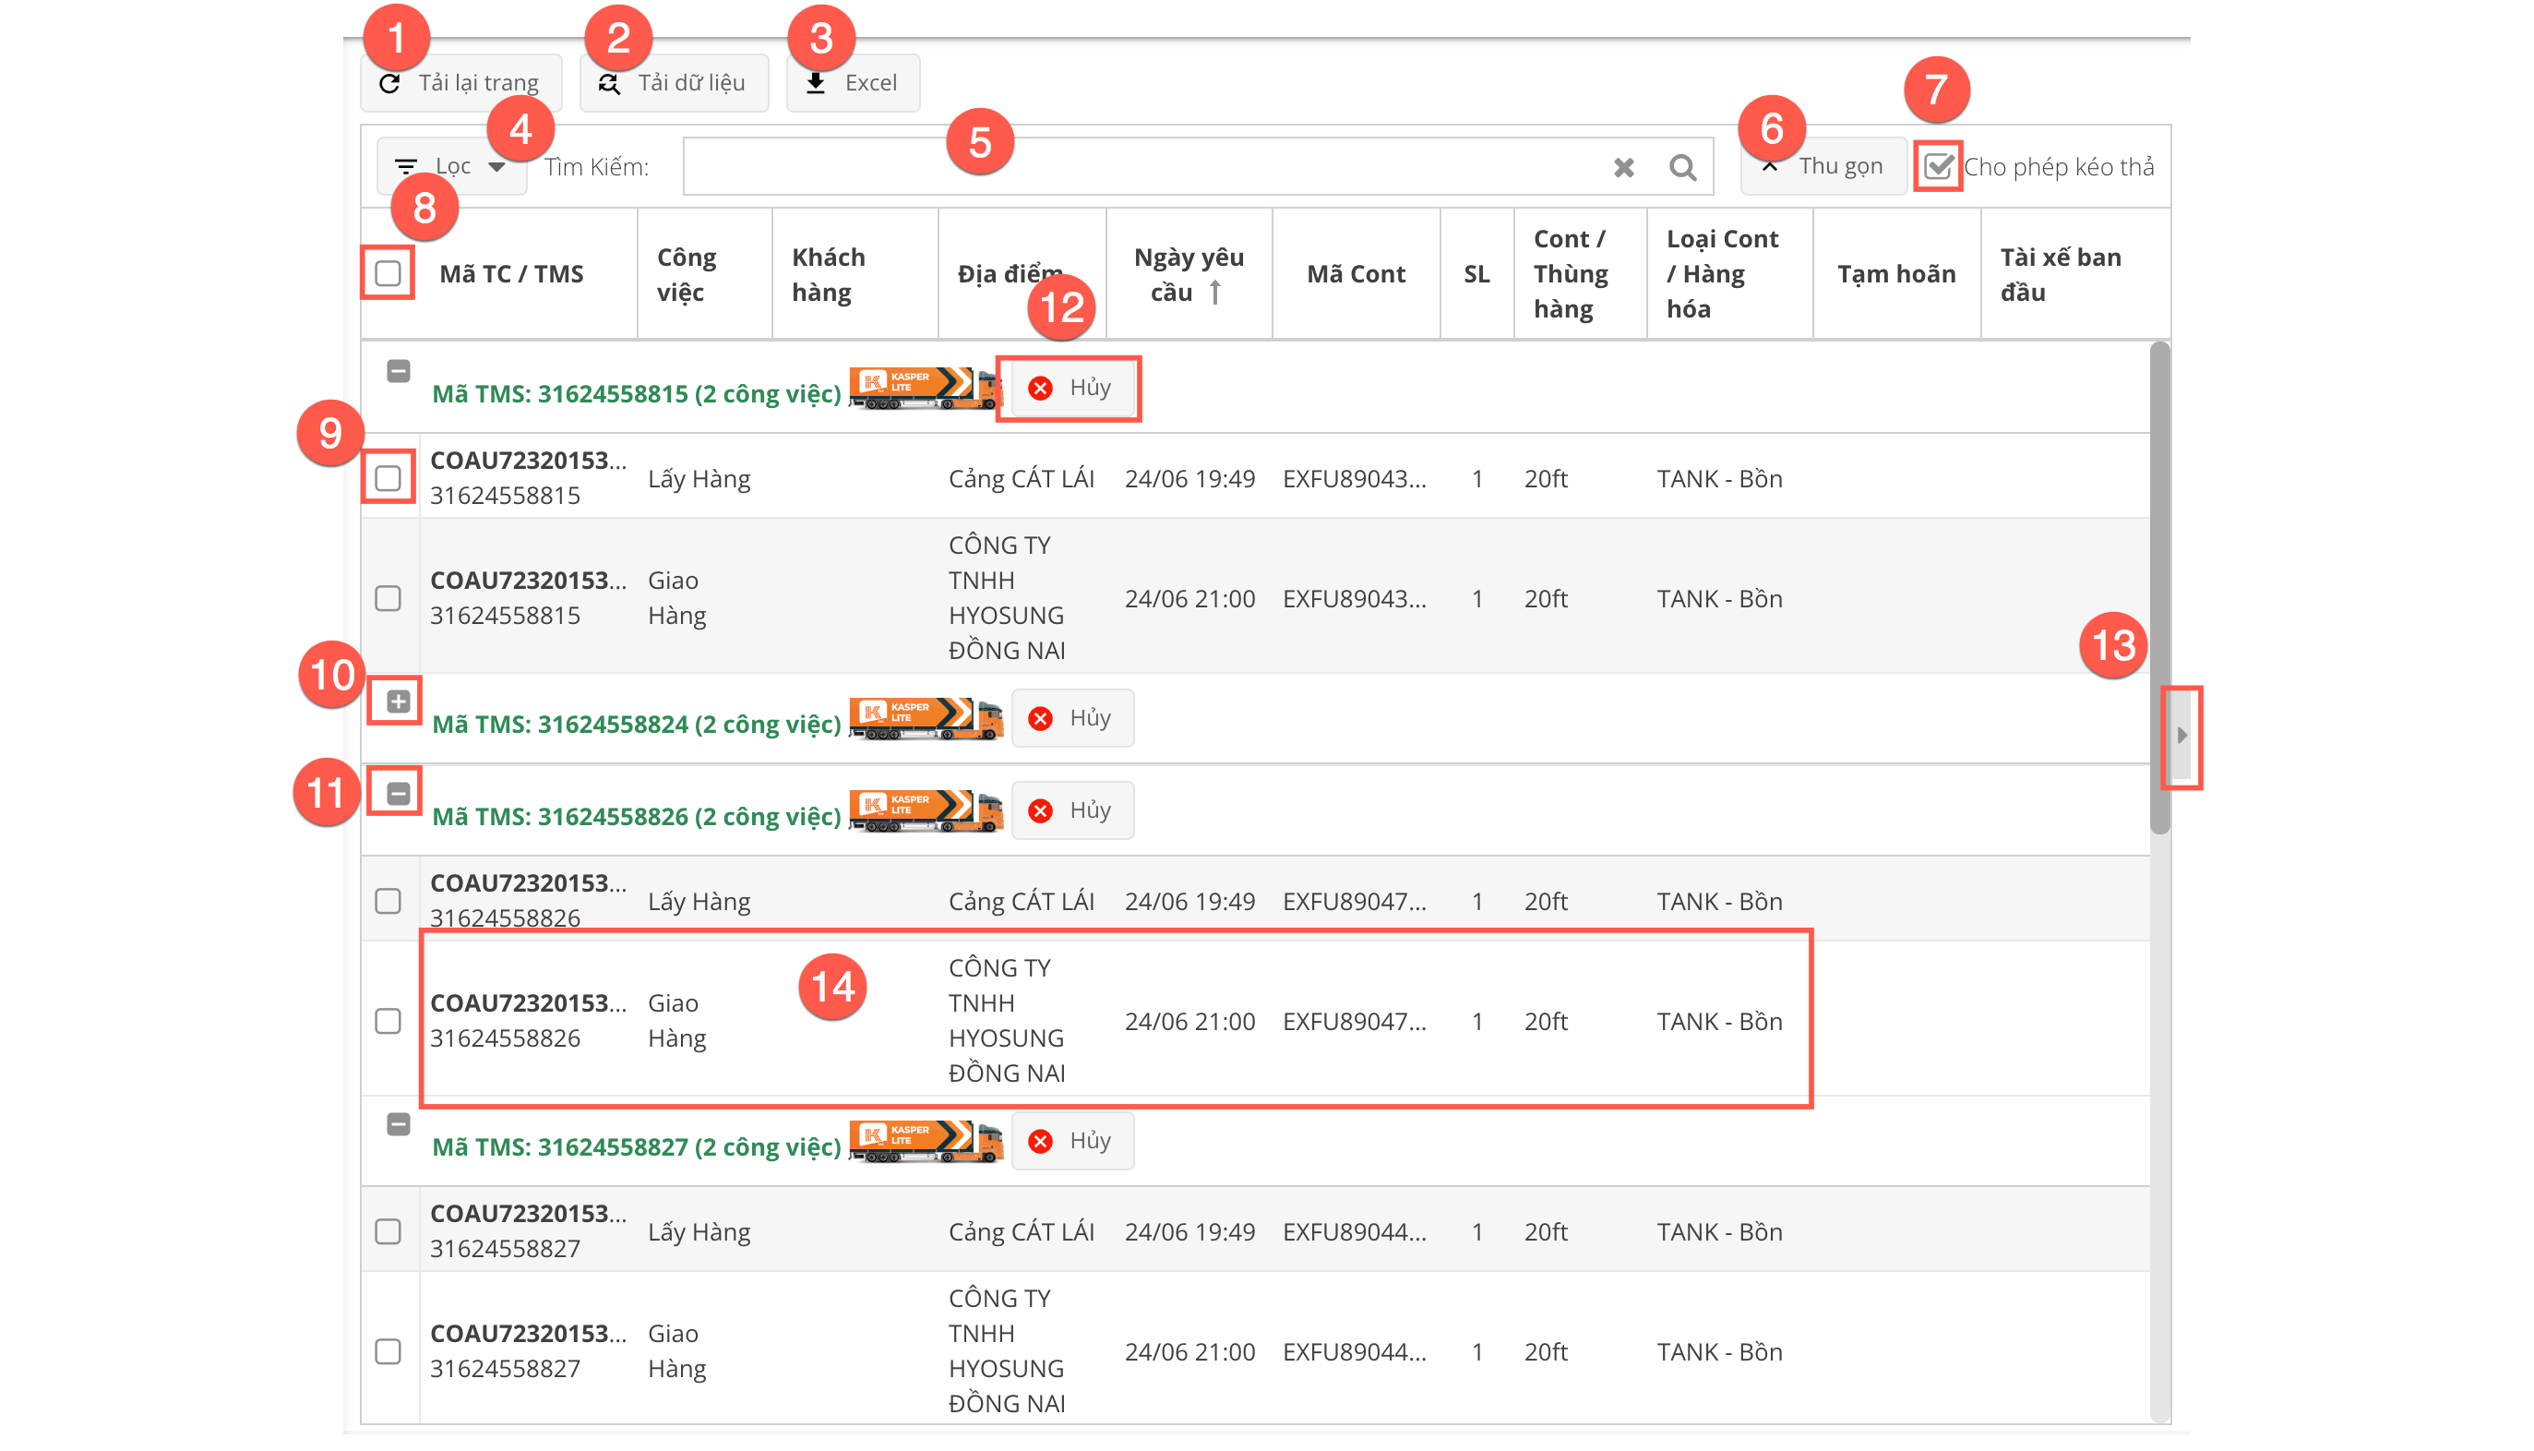2534x1451 pixels.
Task: Expand group Mã TMS 31624558824
Action: 398,702
